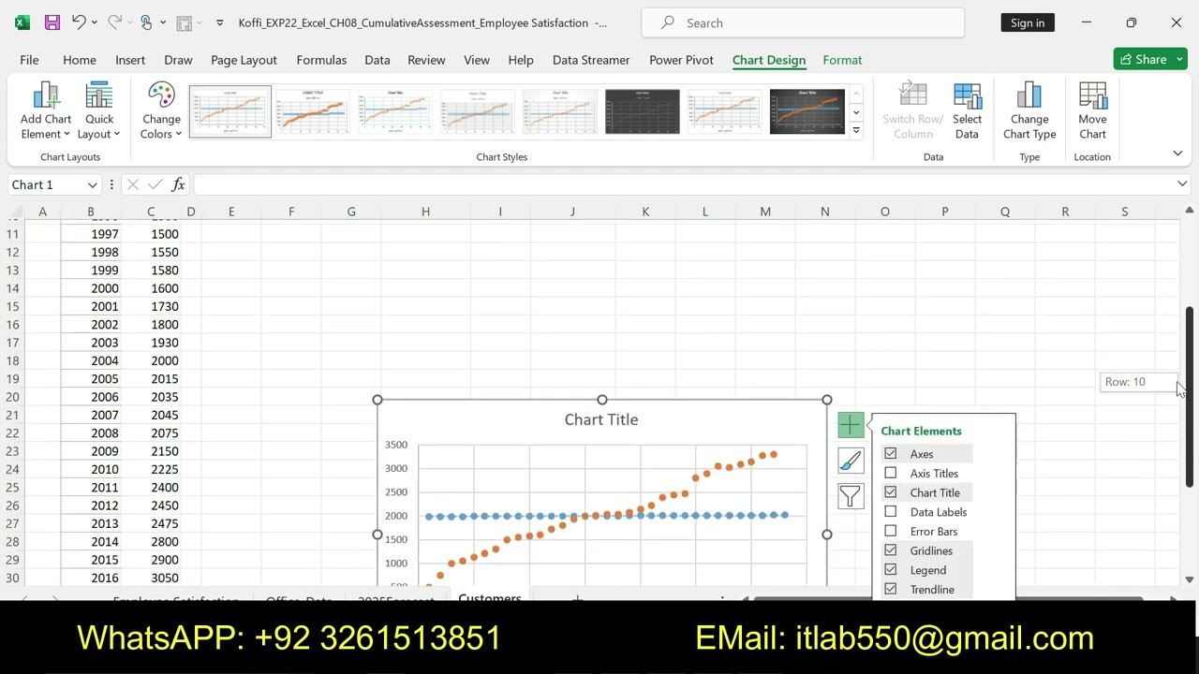This screenshot has height=674, width=1199.
Task: Open Quick Layout gallery
Action: (99, 111)
